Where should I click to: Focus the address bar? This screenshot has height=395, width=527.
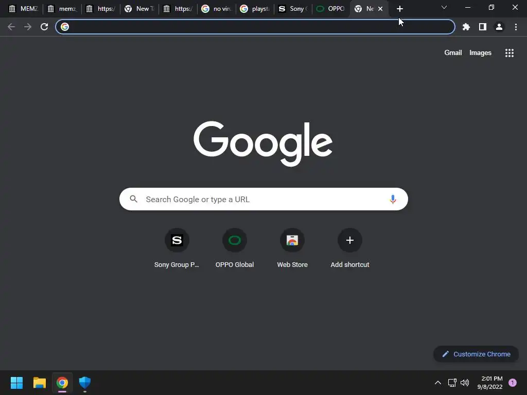tap(255, 27)
